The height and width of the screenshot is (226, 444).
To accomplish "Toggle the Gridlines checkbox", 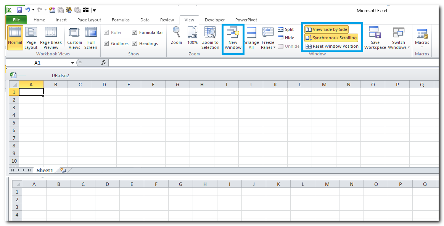I will 106,44.
